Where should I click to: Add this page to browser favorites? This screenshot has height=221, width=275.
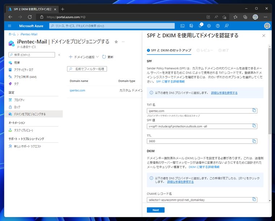[x=224, y=17]
